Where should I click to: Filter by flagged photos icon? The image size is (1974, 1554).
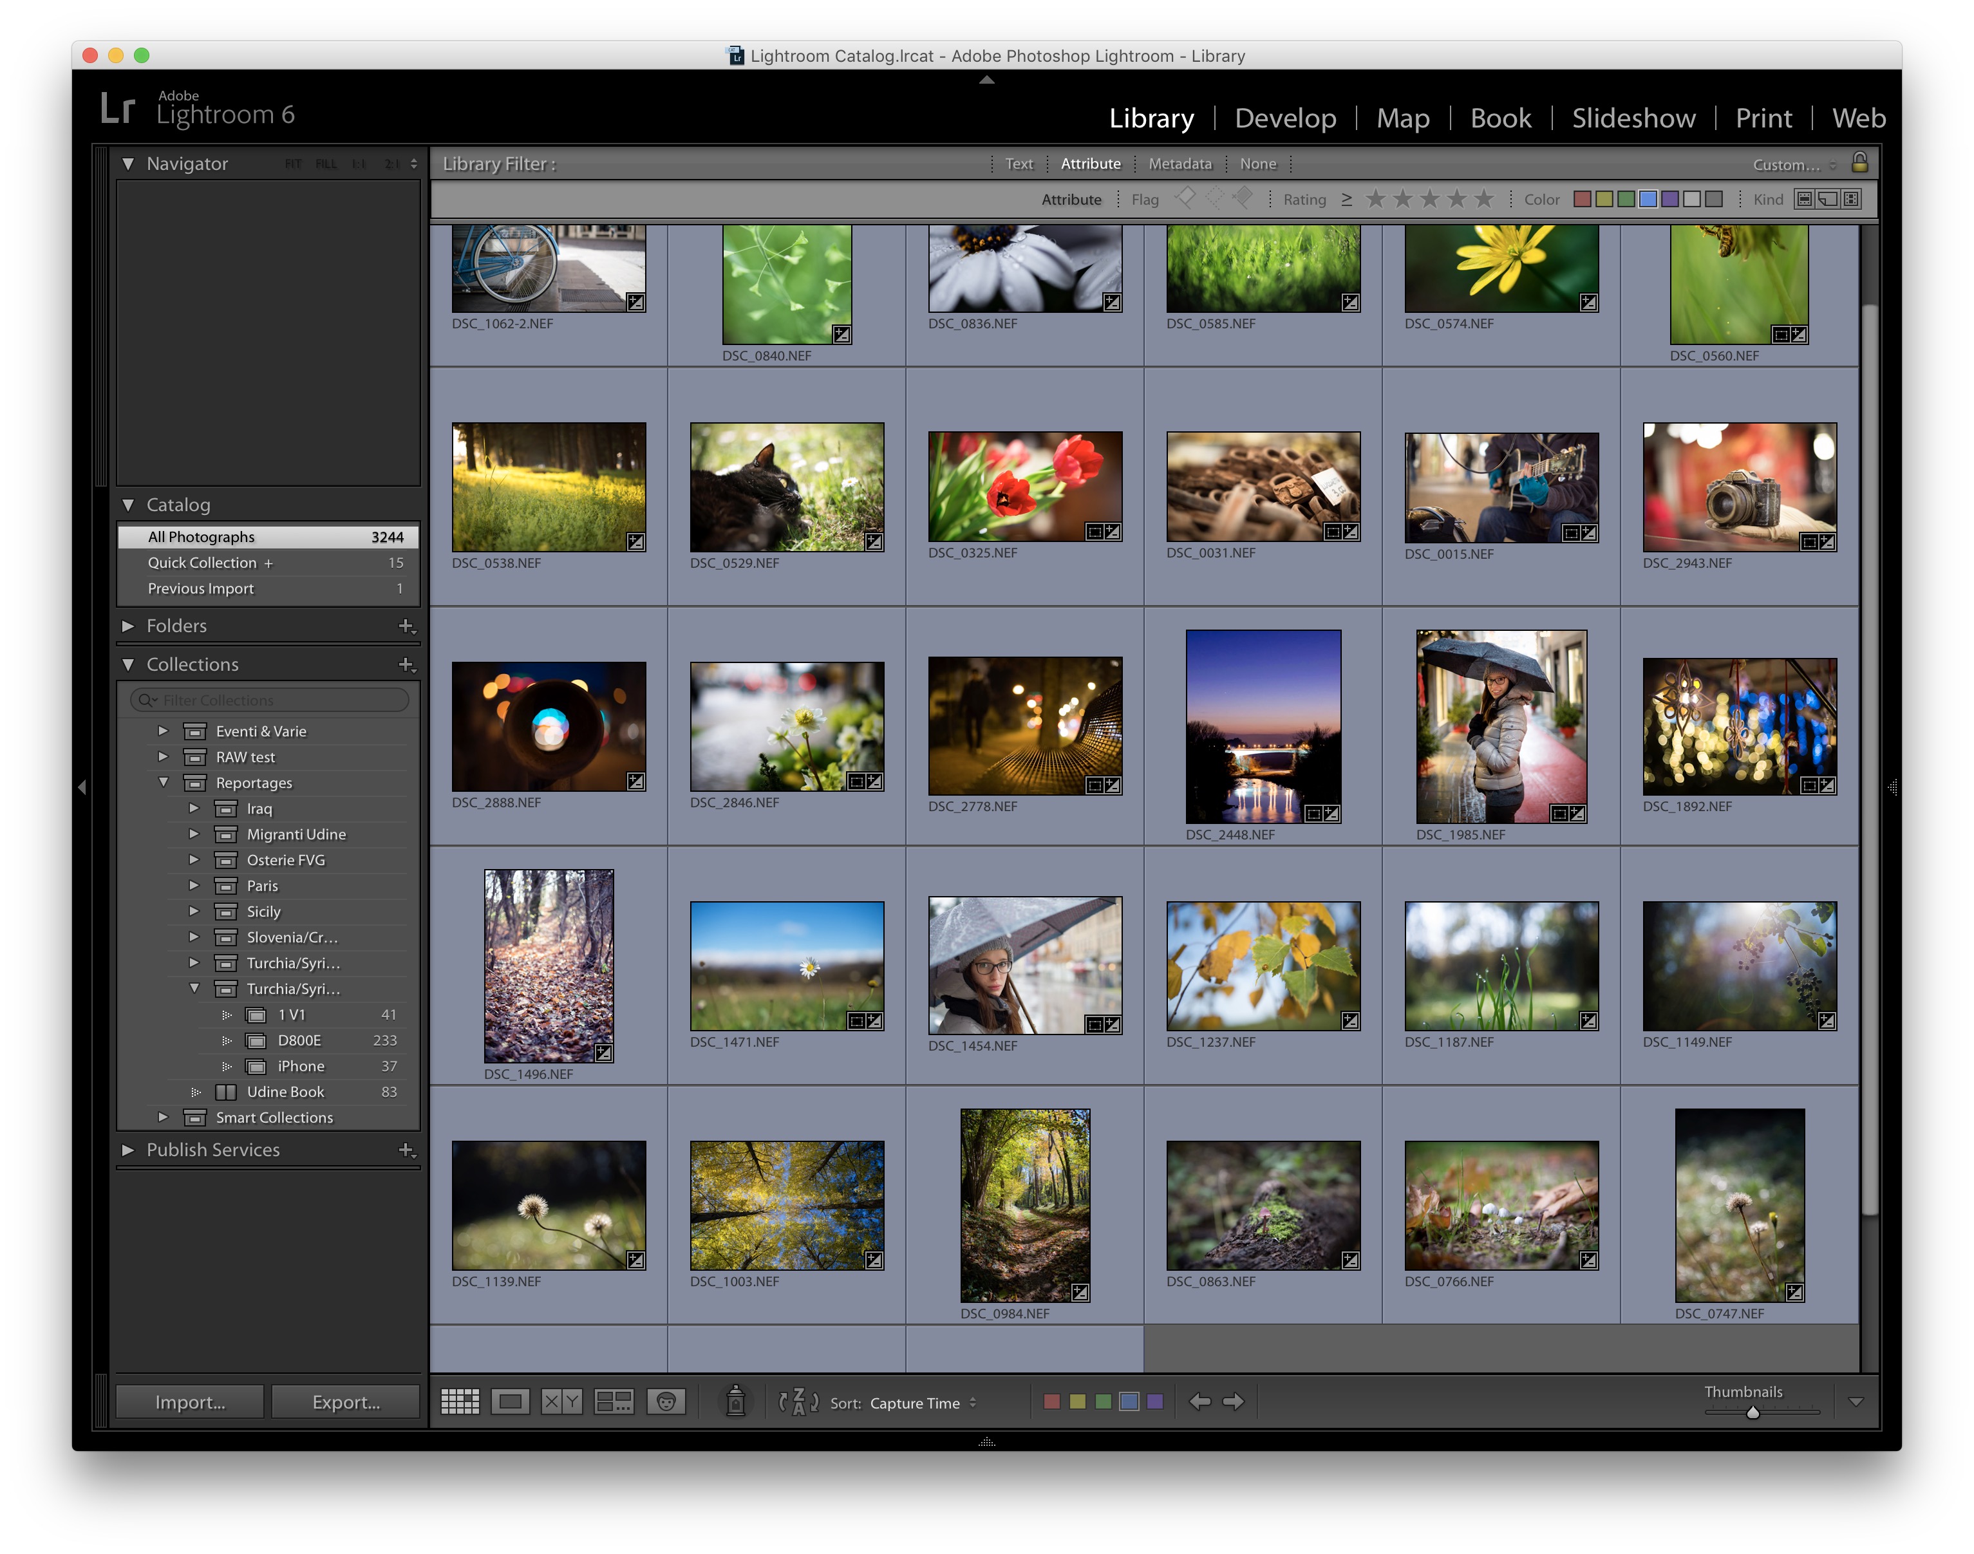click(1185, 198)
